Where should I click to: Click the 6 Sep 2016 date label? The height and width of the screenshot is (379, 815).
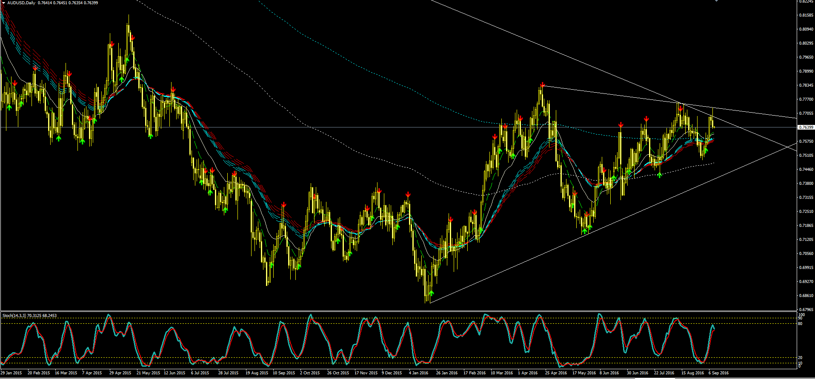coord(718,373)
